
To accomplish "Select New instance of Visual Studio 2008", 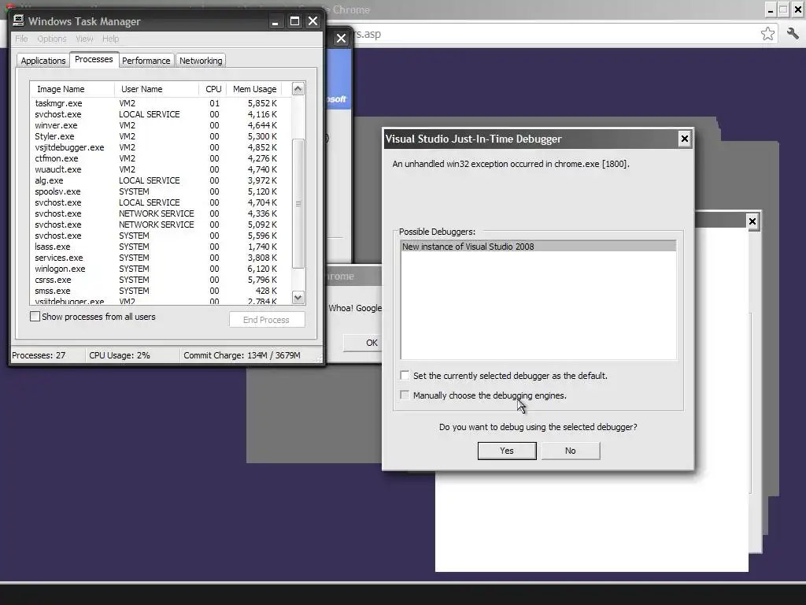I will coord(538,247).
